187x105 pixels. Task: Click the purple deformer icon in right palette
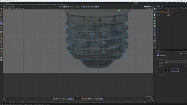[155, 29]
